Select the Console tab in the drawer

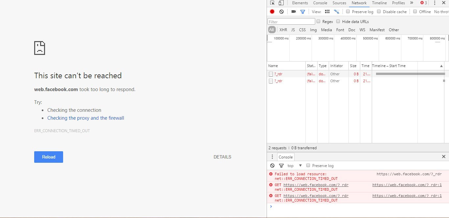286,157
